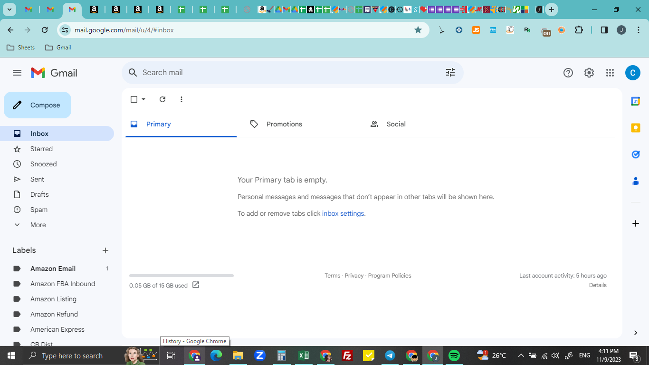Create new label with plus icon

tap(105, 250)
